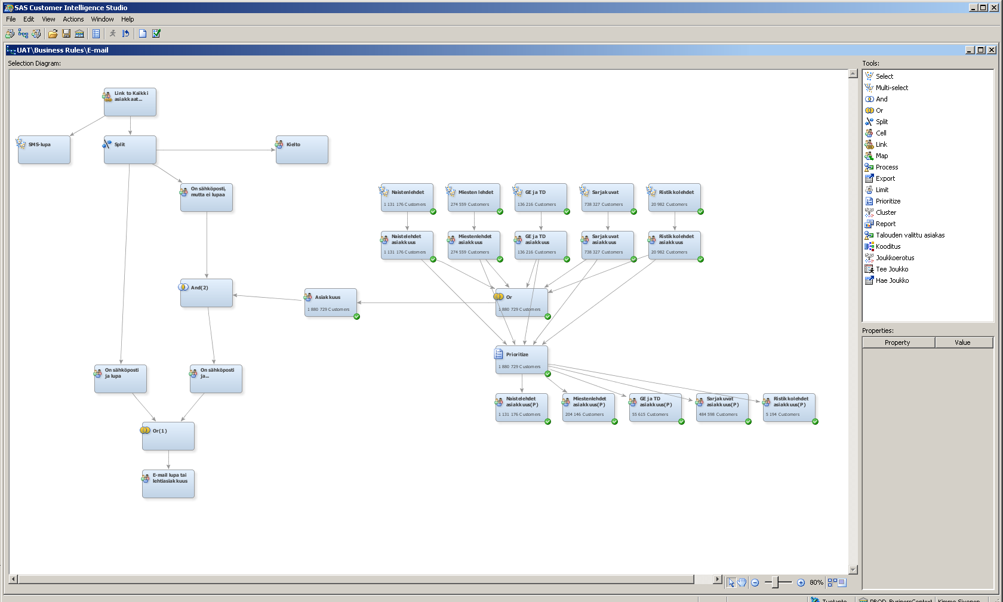Click the checklist with green check toolbar icon

pos(156,34)
